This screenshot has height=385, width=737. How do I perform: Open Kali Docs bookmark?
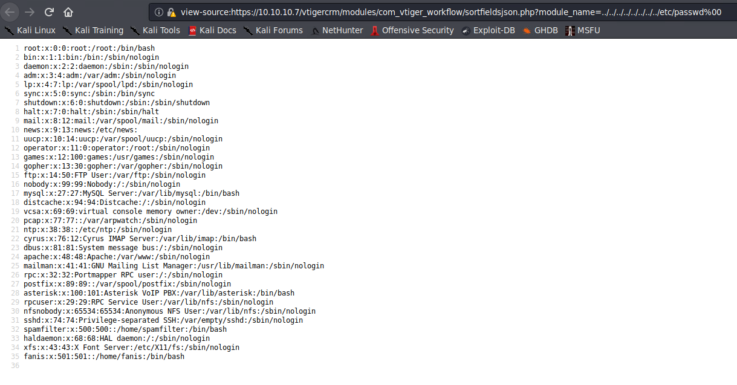[212, 30]
